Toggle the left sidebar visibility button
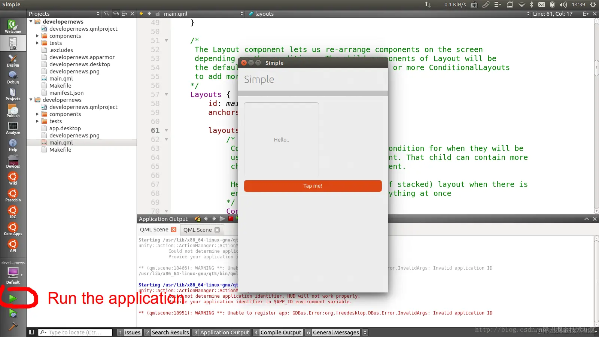Screen dimensions: 599x337 [32, 332]
